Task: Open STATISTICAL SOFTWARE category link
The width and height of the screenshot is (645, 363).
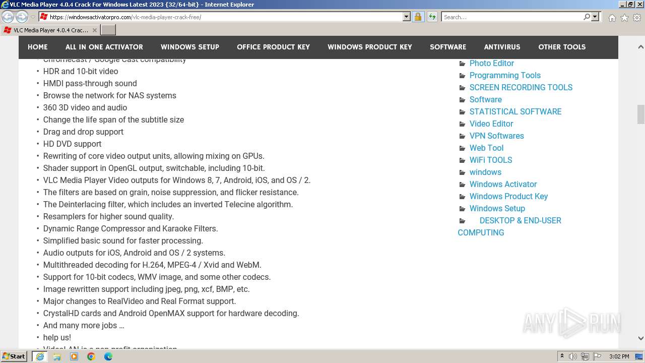Action: (x=515, y=111)
